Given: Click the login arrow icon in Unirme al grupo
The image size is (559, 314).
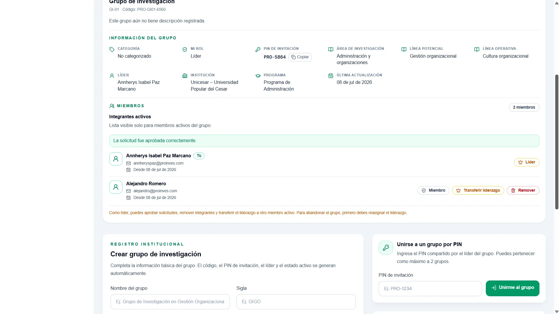Looking at the screenshot, I should coord(494,288).
